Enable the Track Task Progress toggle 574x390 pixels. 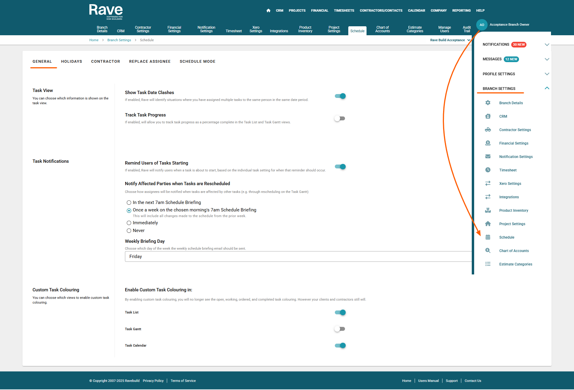340,119
